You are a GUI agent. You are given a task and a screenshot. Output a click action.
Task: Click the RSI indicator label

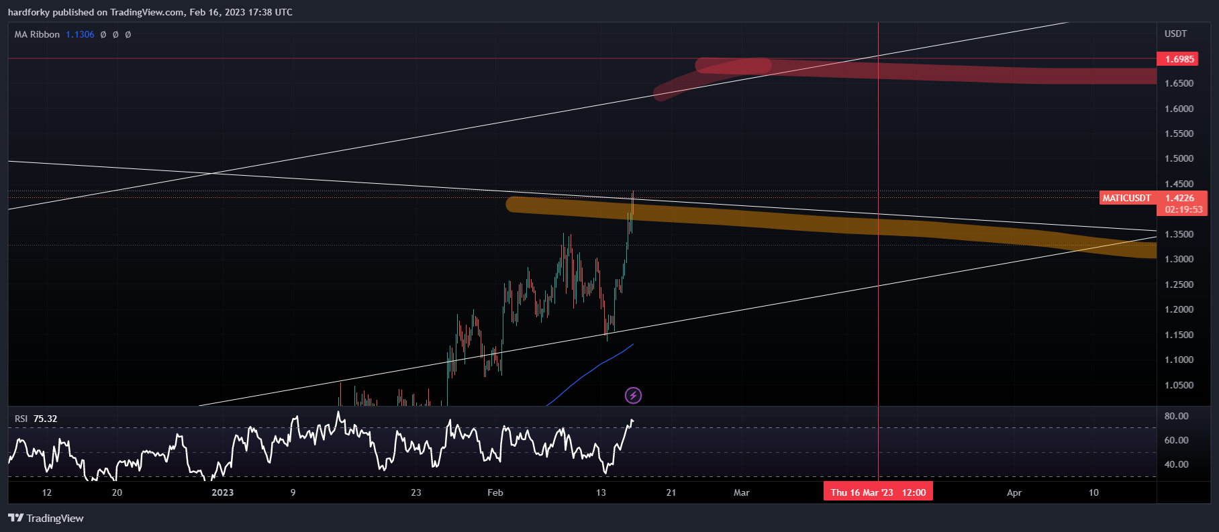point(21,419)
